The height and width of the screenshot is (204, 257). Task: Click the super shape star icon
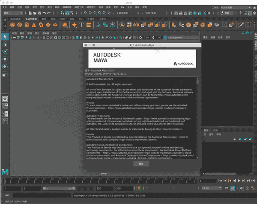pos(75,25)
